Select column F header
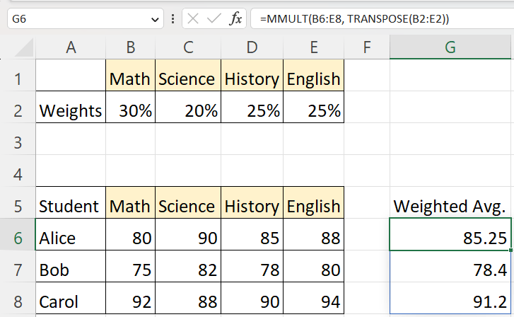514x317 pixels. click(366, 47)
